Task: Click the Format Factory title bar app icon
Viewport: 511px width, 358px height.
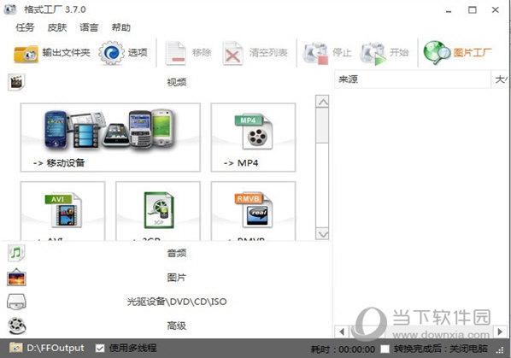Action: point(10,9)
